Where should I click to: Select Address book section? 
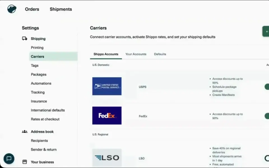[x=42, y=132]
